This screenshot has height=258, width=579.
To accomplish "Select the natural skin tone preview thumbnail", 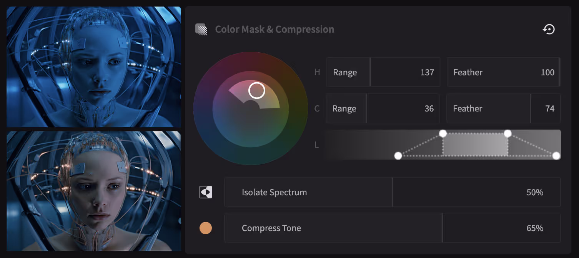I will (x=94, y=191).
